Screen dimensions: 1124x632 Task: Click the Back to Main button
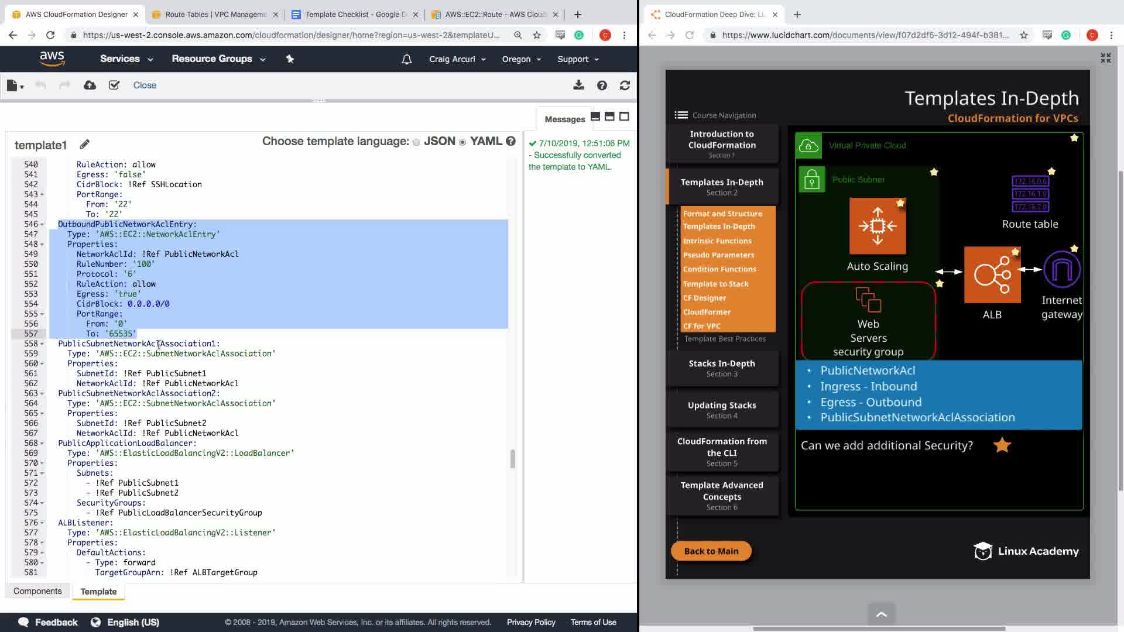coord(711,551)
